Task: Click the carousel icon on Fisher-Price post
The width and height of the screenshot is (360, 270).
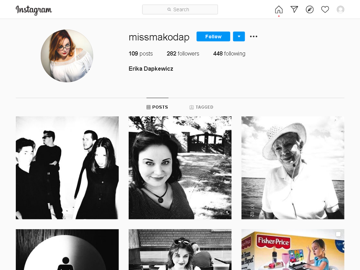Action: tap(339, 234)
